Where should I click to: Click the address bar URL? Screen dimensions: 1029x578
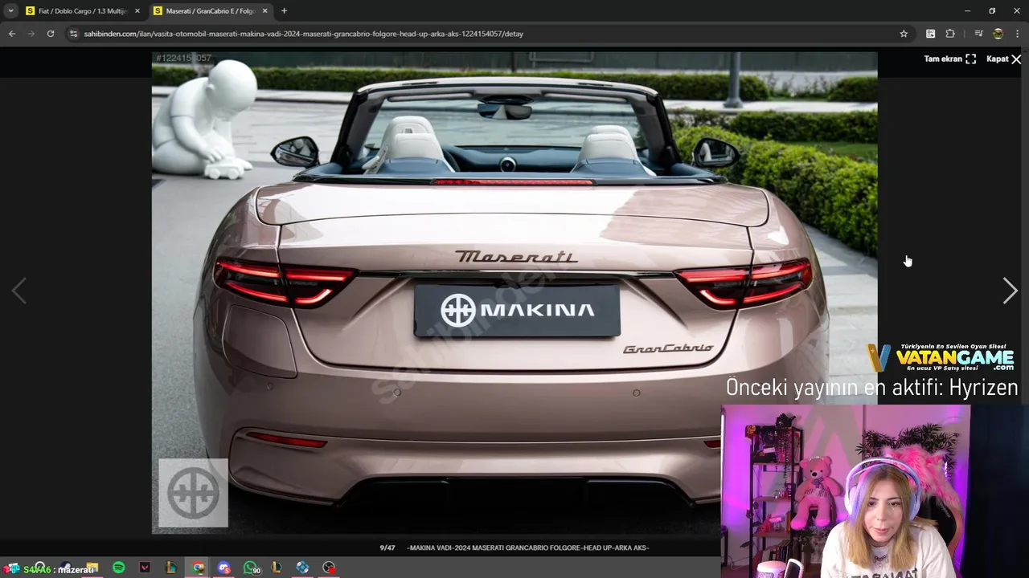coord(304,34)
